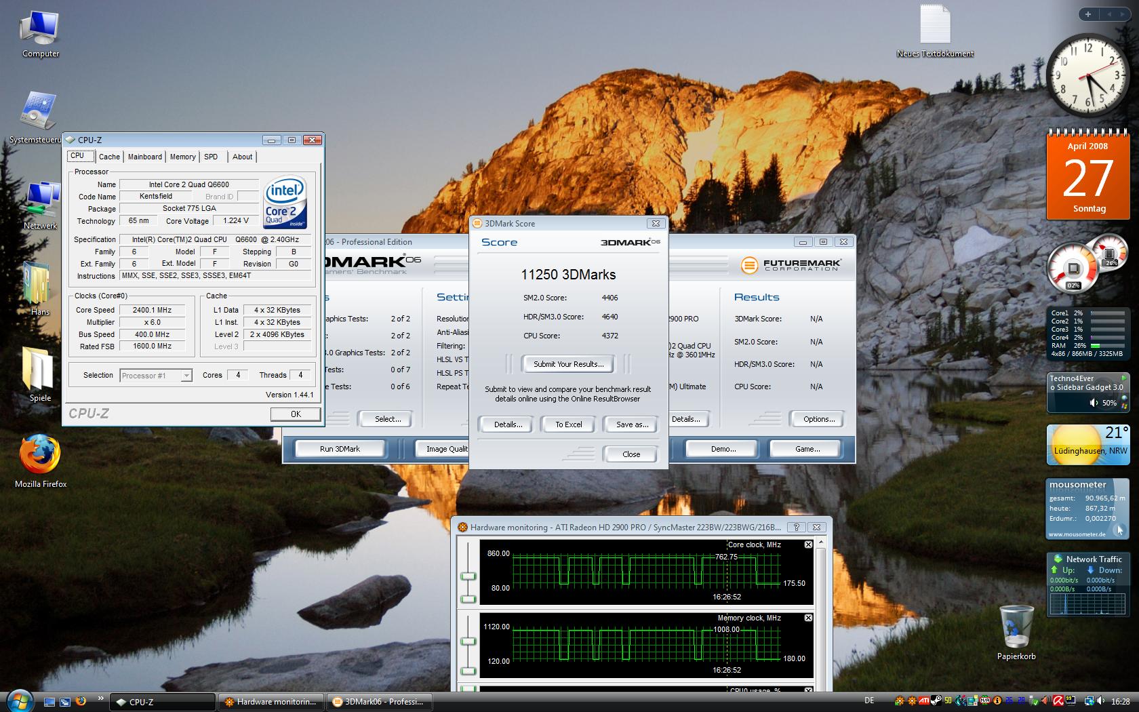Click the ATI icon in the system tray
1139x712 pixels.
click(923, 701)
